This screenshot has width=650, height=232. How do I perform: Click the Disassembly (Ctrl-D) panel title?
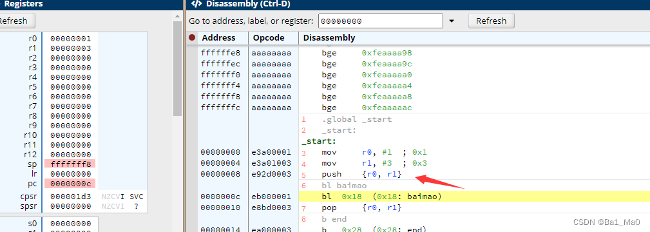(x=248, y=4)
